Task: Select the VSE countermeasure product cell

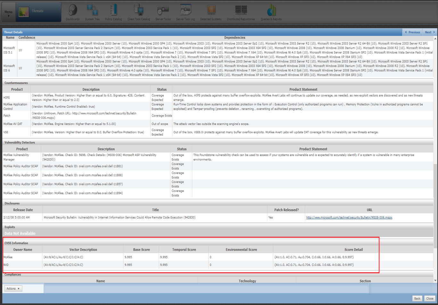Action: coord(16,132)
